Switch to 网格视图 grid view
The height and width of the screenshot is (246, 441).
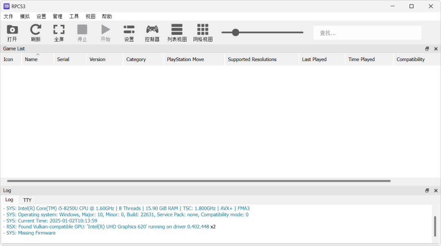(x=203, y=33)
